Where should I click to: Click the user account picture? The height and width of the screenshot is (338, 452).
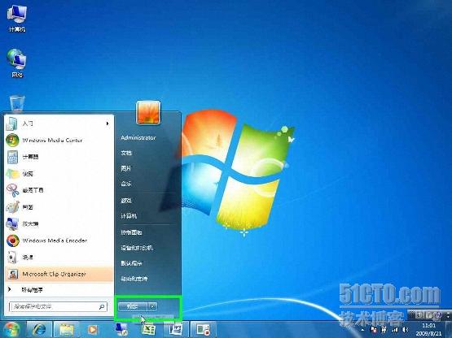click(148, 112)
